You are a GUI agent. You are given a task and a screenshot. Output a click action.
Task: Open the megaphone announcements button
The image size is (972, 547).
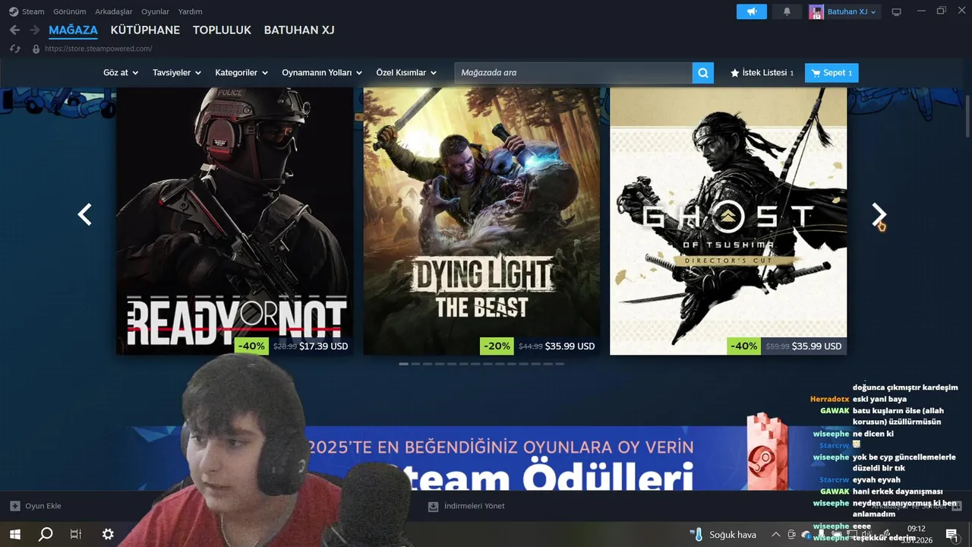[x=752, y=11]
